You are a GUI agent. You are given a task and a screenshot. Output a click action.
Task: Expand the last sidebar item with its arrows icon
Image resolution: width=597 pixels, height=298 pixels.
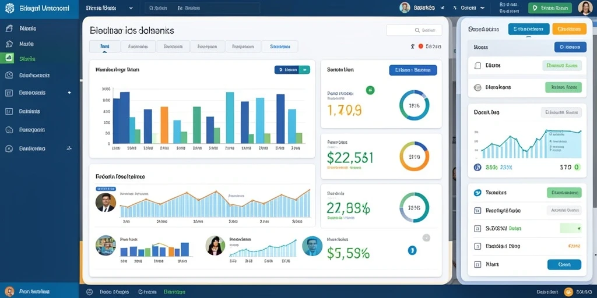[69, 148]
